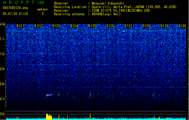
Task: Click the long bright meteor echo after 0122
Action: coord(49,95)
